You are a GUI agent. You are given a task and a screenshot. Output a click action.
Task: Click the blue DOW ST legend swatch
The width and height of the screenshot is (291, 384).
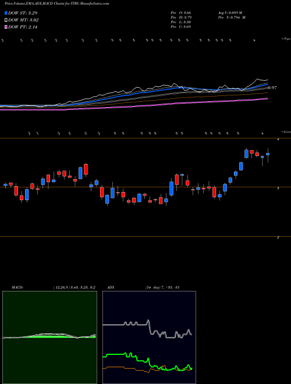pos(6,13)
